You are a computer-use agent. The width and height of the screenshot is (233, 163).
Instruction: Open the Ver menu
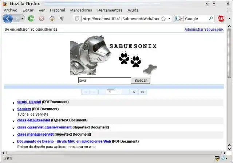[42, 10]
